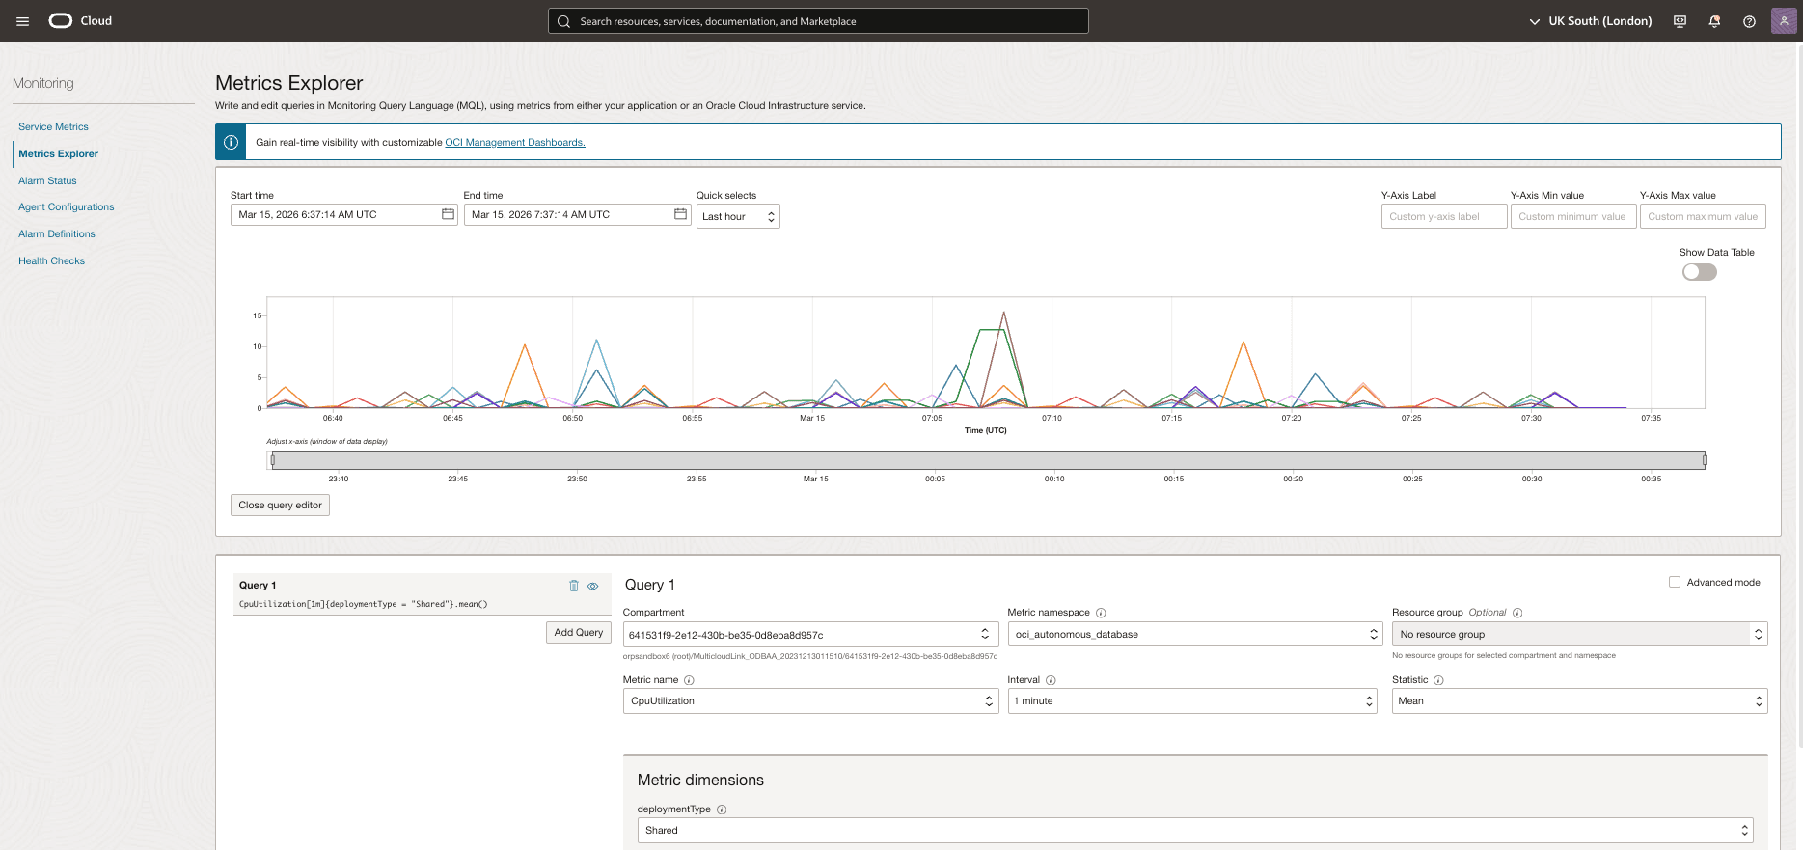The height and width of the screenshot is (850, 1803).
Task: Click left handle of x-axis range slider
Action: (x=273, y=460)
